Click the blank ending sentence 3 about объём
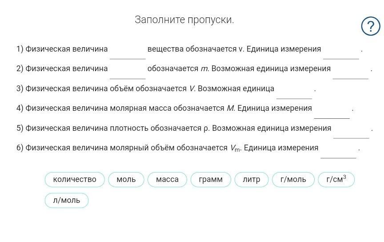This screenshot has height=242, width=384. (294, 91)
